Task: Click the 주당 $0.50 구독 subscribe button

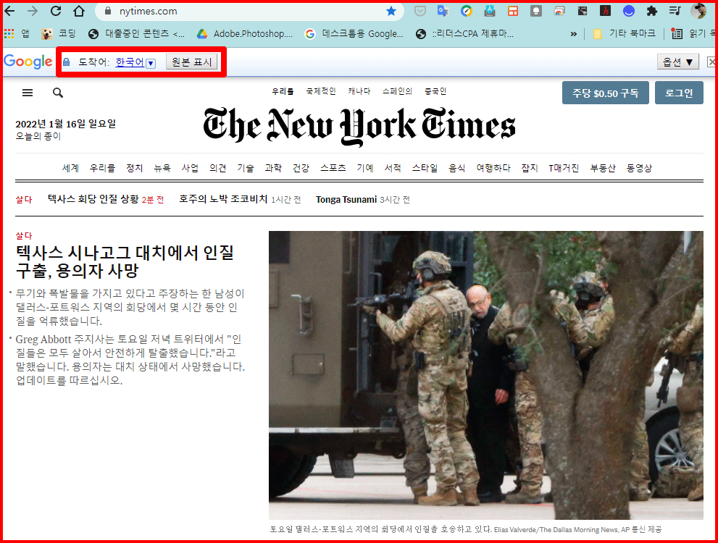Action: (x=606, y=93)
